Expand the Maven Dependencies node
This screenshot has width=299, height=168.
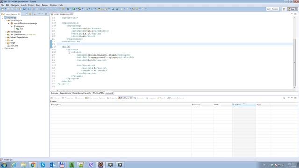point(6,37)
